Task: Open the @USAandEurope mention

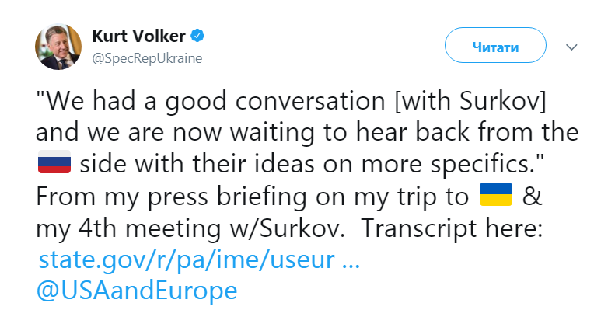Action: tap(137, 291)
